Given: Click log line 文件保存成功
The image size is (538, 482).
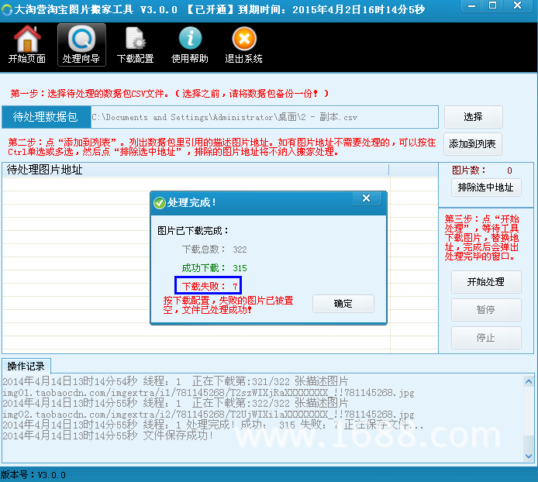Looking at the screenshot, I should (108, 436).
